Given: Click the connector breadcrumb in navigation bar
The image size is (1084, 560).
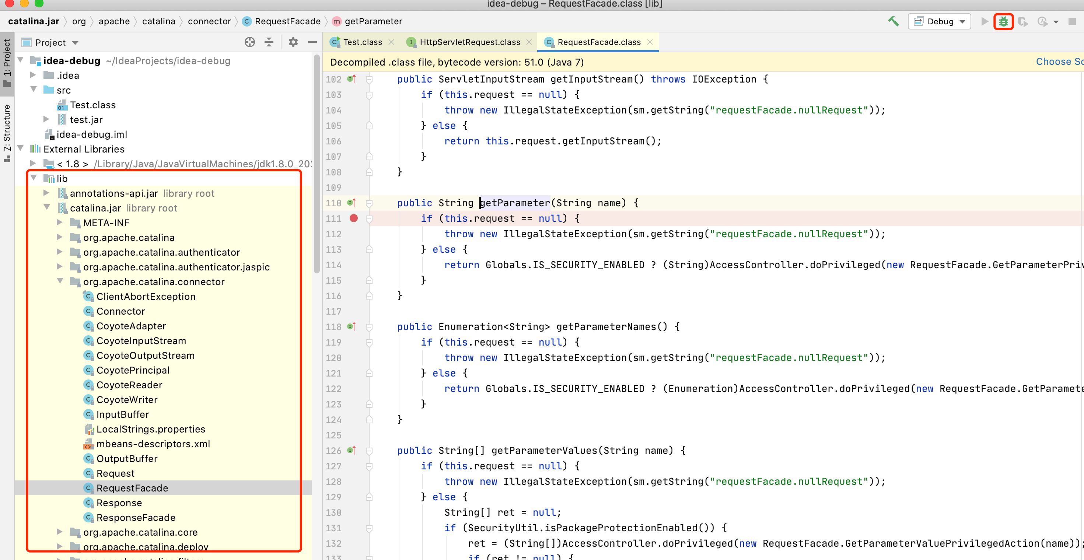Looking at the screenshot, I should (209, 21).
